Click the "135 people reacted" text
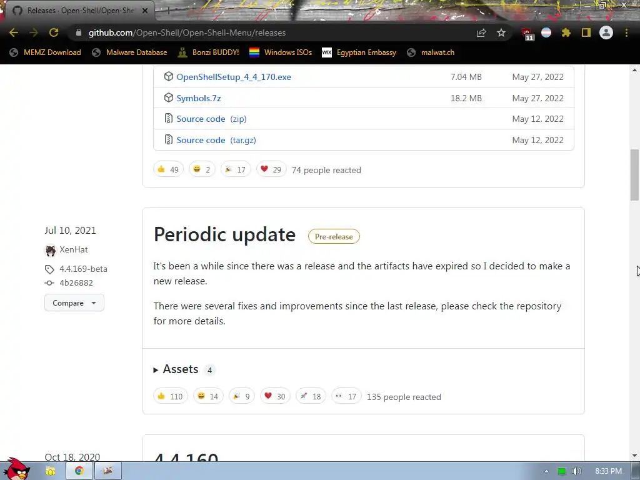This screenshot has width=640, height=480. coord(404,397)
